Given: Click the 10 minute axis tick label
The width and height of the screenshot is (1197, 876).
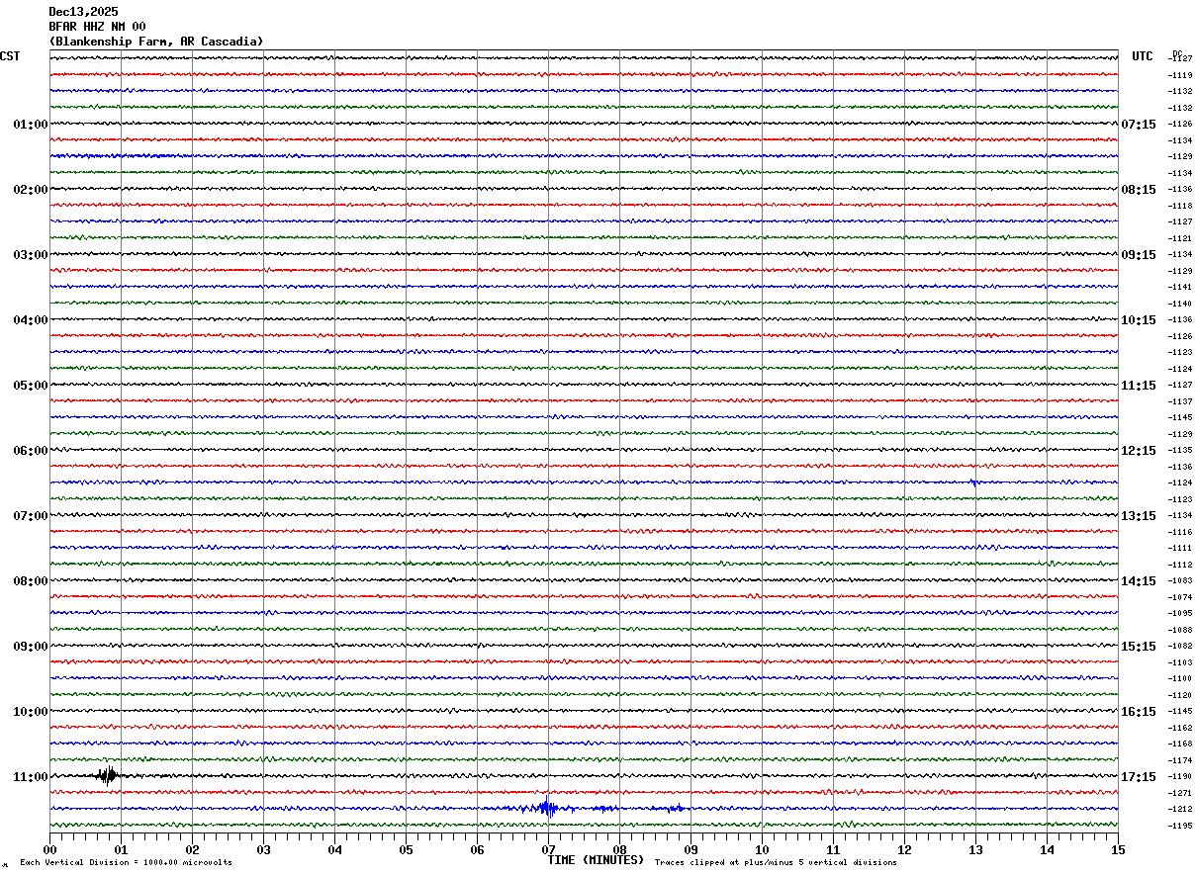Looking at the screenshot, I should click(762, 849).
